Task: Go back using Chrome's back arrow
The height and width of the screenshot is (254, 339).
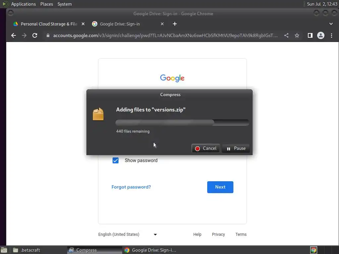Action: pyautogui.click(x=13, y=35)
